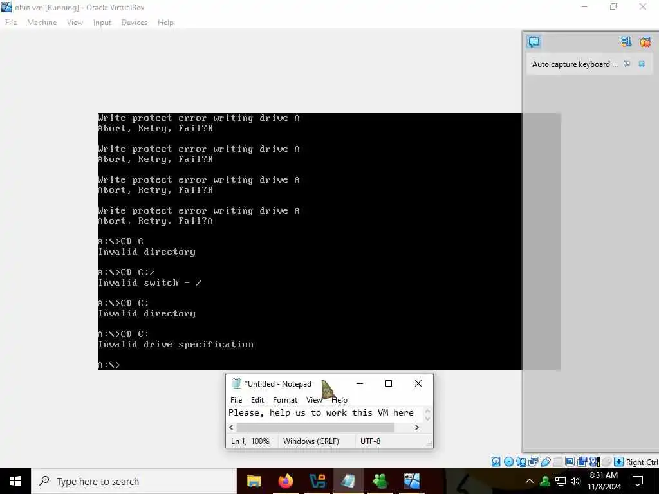
Task: Click the network adapters indicator icon
Action: pyautogui.click(x=534, y=462)
